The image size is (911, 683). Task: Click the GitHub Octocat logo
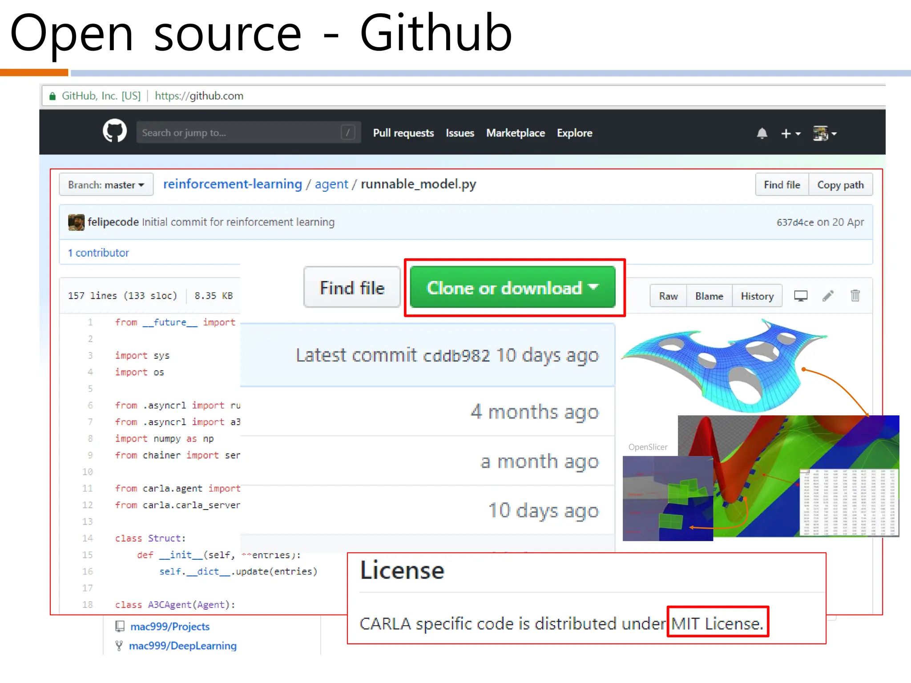point(115,131)
